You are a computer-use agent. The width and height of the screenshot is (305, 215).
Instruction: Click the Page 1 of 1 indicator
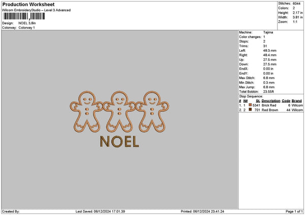point(294,211)
